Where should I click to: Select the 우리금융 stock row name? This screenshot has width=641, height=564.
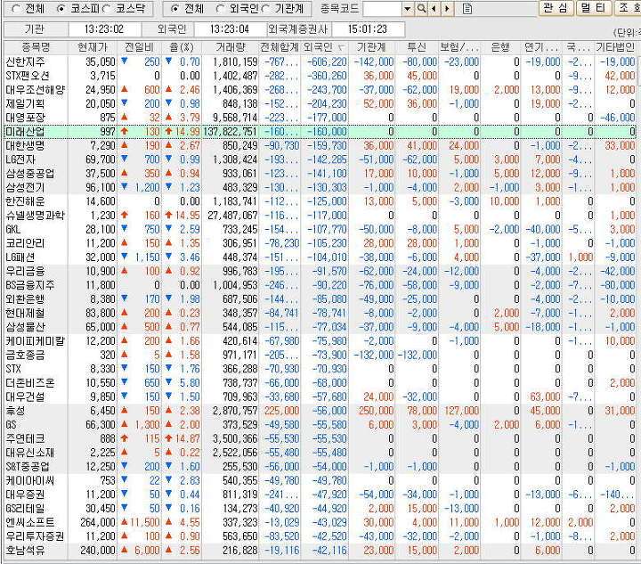[25, 271]
